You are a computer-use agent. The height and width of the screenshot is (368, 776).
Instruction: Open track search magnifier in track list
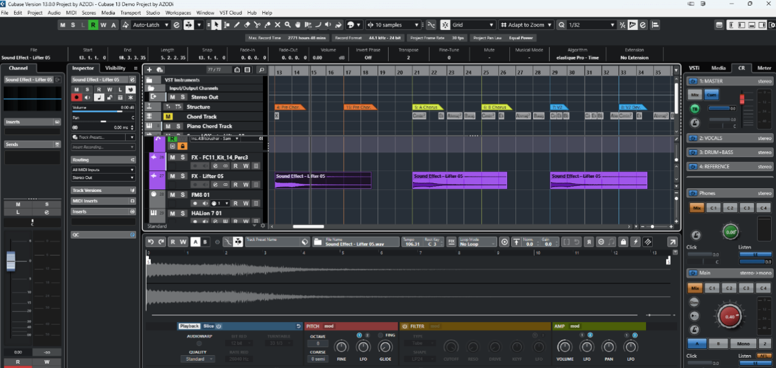261,70
